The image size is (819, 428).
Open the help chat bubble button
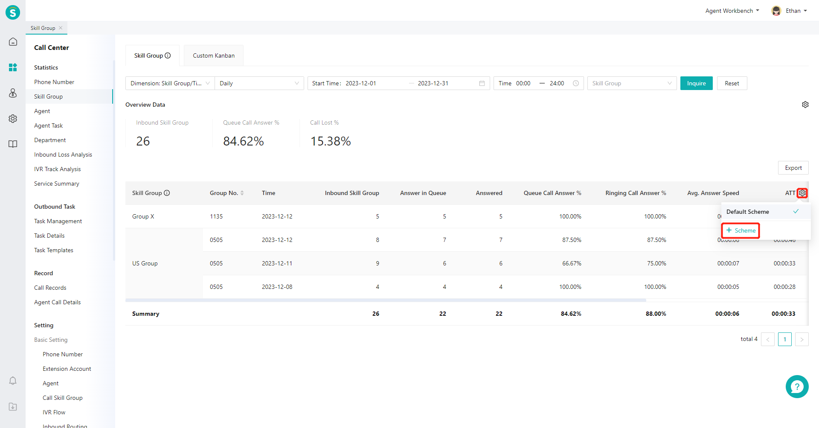pos(797,387)
